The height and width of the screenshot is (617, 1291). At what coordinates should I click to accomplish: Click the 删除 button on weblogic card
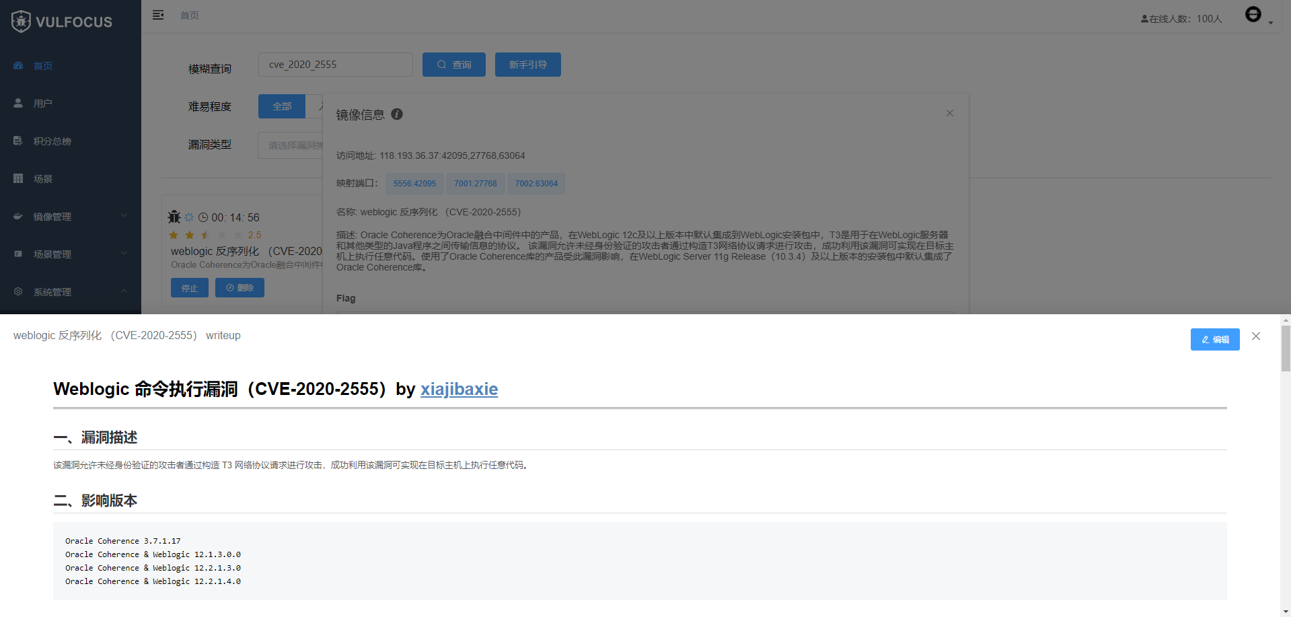click(239, 288)
